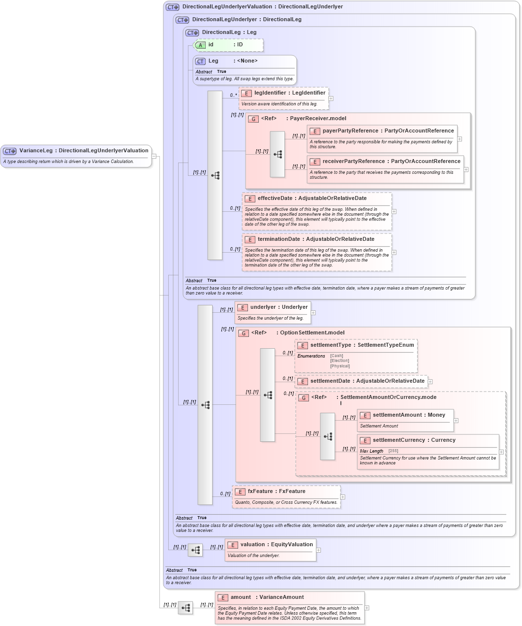This screenshot has height=626, width=522.
Task: Click the E icon of terminationDate
Action: tap(250, 240)
